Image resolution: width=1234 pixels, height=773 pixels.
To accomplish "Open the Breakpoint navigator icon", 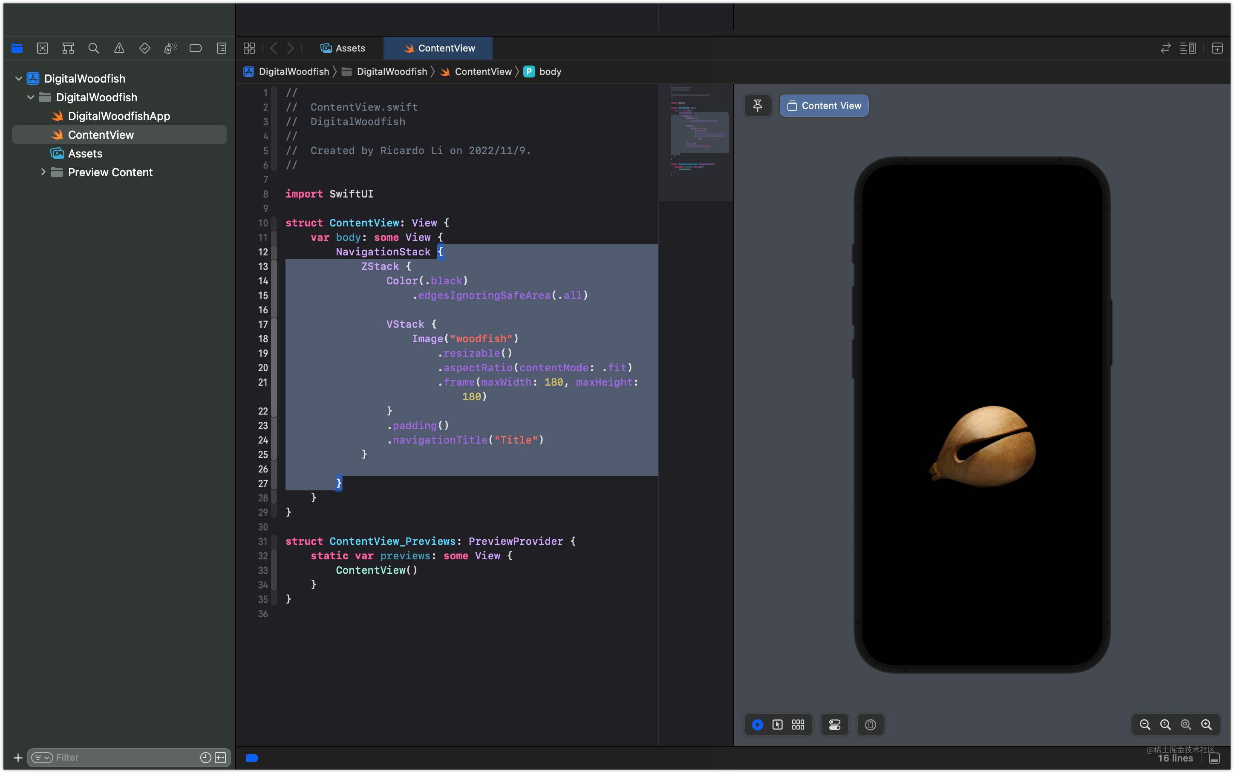I will pos(196,48).
